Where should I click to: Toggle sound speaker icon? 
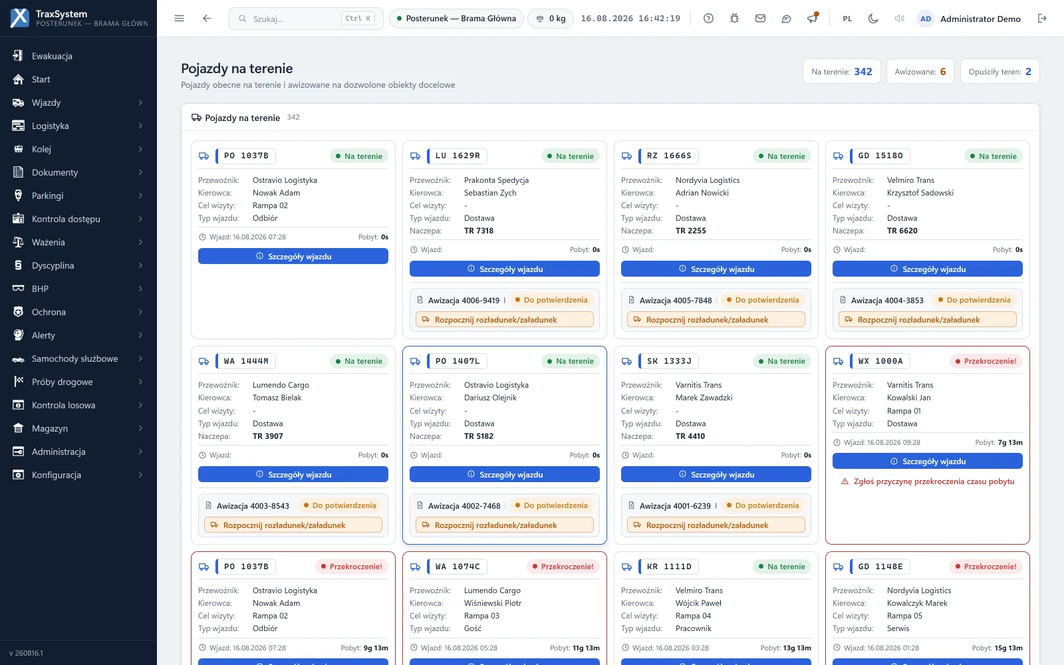pos(899,19)
